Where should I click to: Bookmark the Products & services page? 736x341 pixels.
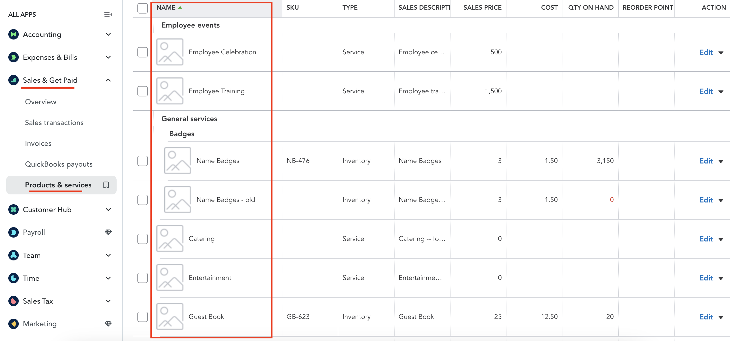point(106,185)
